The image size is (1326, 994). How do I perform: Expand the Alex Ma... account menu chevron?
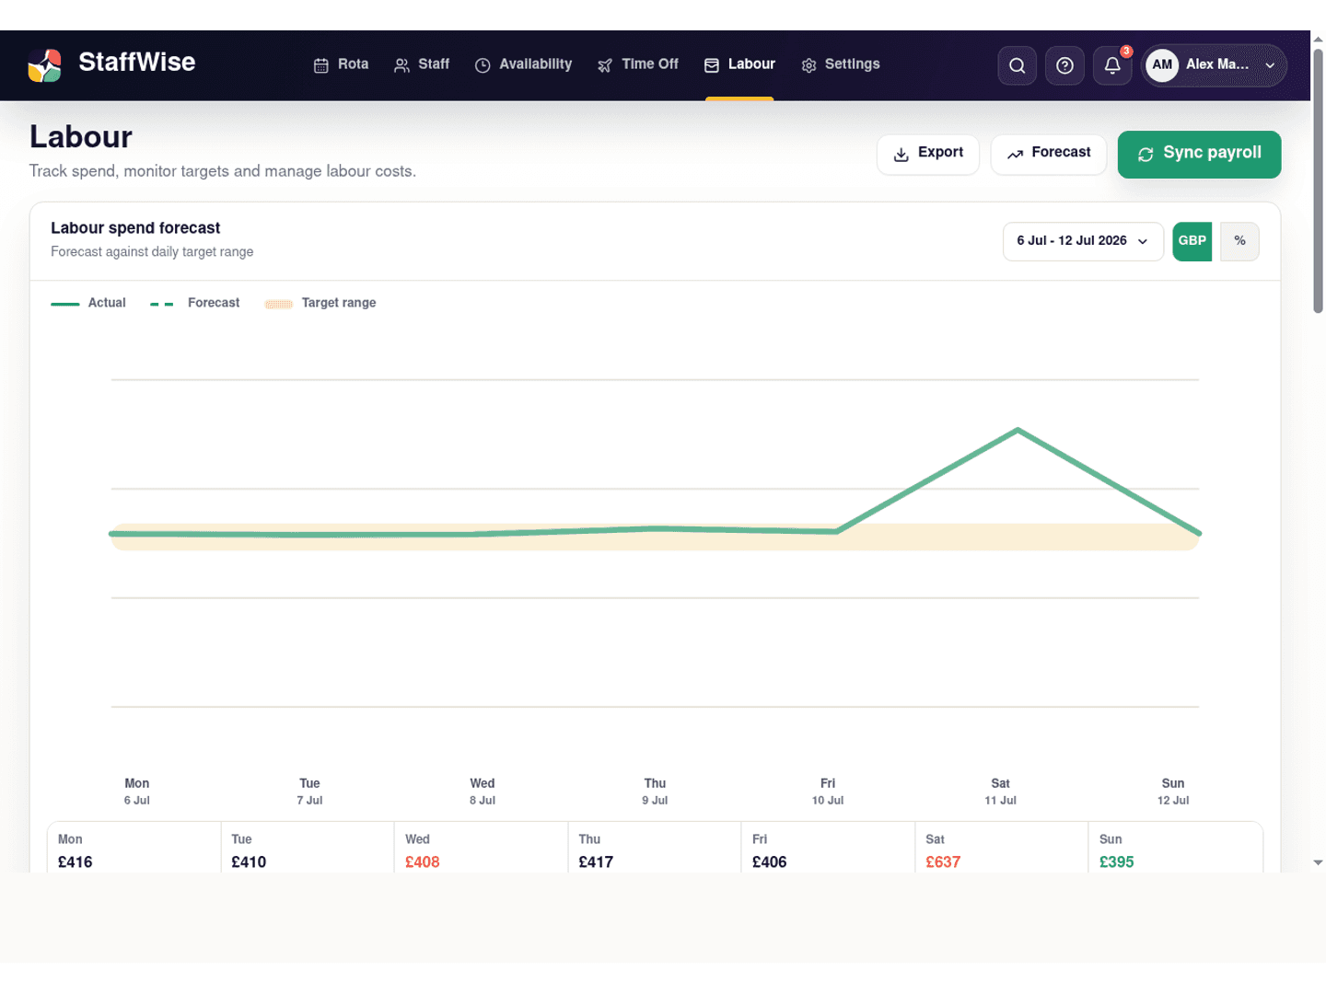click(x=1271, y=65)
